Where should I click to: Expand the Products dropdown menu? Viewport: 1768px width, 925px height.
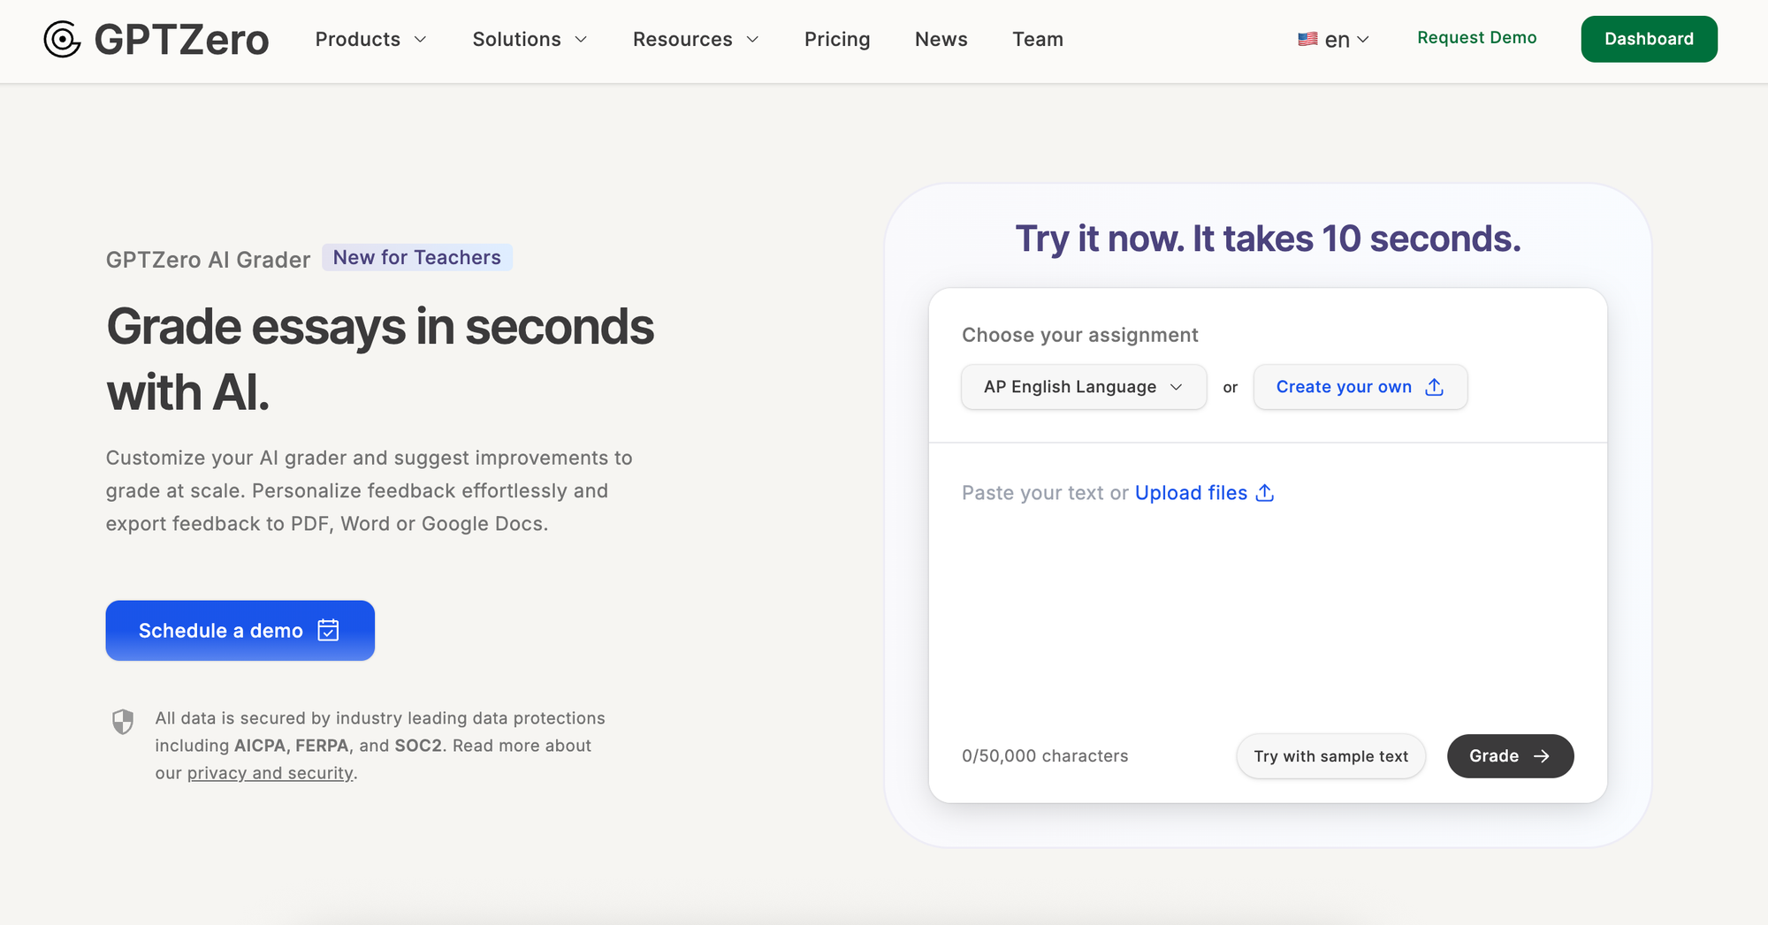coord(370,39)
